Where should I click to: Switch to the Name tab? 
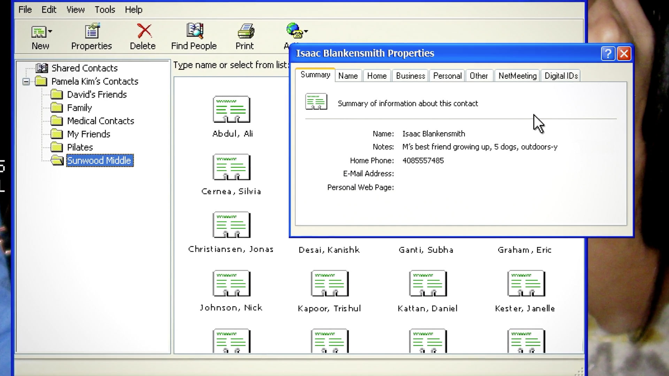(348, 76)
